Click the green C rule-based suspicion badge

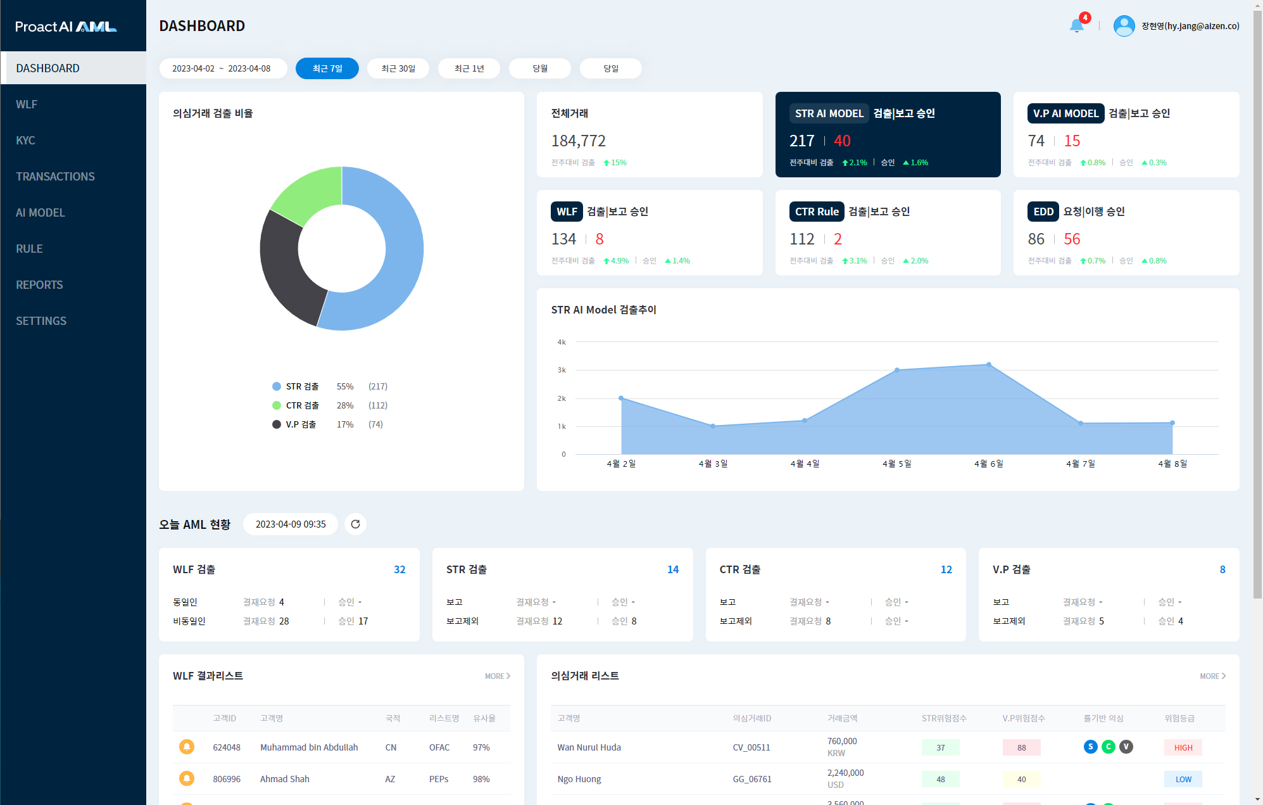tap(1108, 747)
